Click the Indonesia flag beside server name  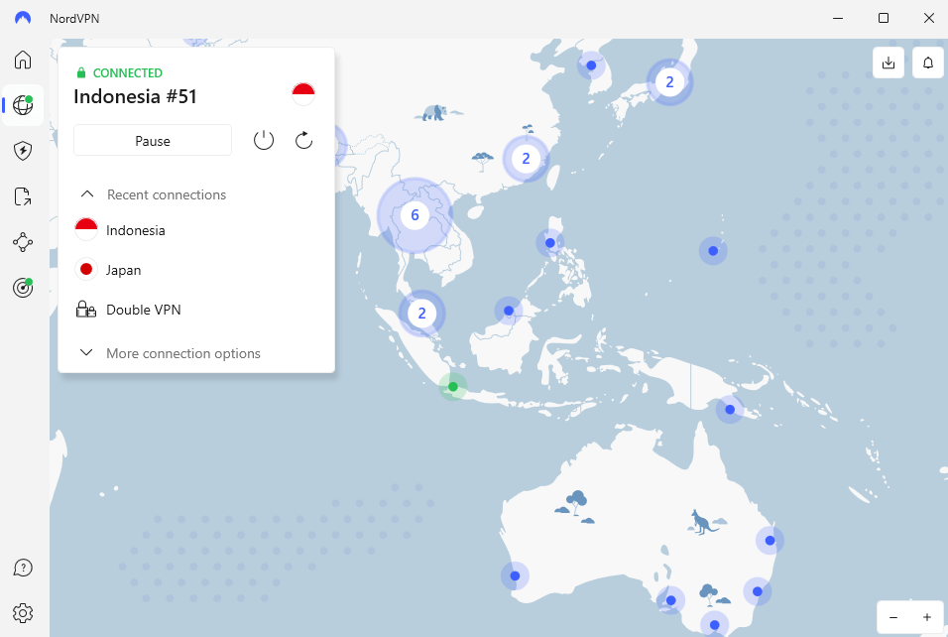pyautogui.click(x=303, y=94)
